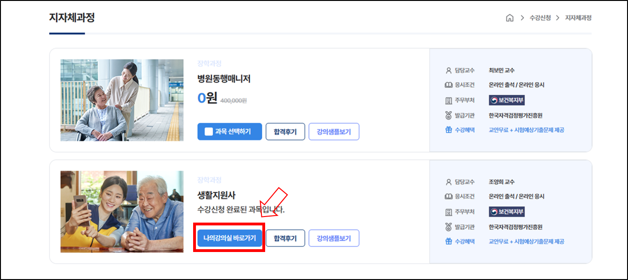The width and height of the screenshot is (628, 280).
Task: Click 나의강의실 바로가기 button
Action: [229, 238]
